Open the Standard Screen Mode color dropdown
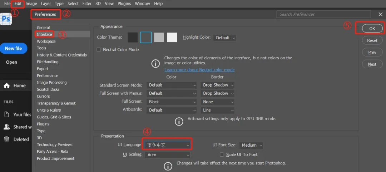Screen dimensions: 386x172 coord(172,85)
